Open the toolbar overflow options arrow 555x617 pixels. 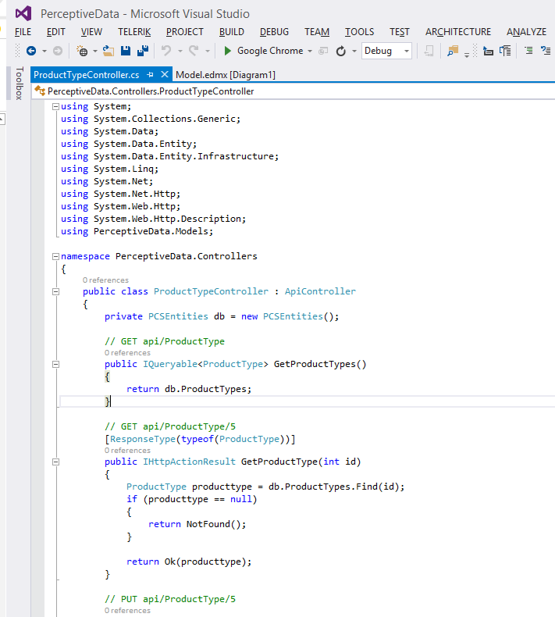pyautogui.click(x=467, y=55)
